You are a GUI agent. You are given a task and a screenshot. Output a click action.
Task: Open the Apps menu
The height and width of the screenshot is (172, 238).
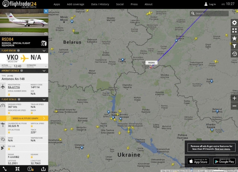pos(56,4)
